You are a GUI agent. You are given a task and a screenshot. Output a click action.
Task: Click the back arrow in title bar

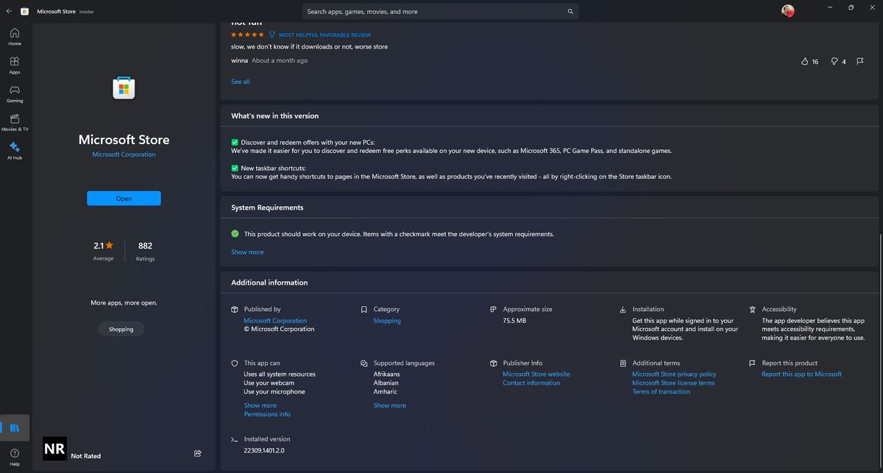click(9, 11)
